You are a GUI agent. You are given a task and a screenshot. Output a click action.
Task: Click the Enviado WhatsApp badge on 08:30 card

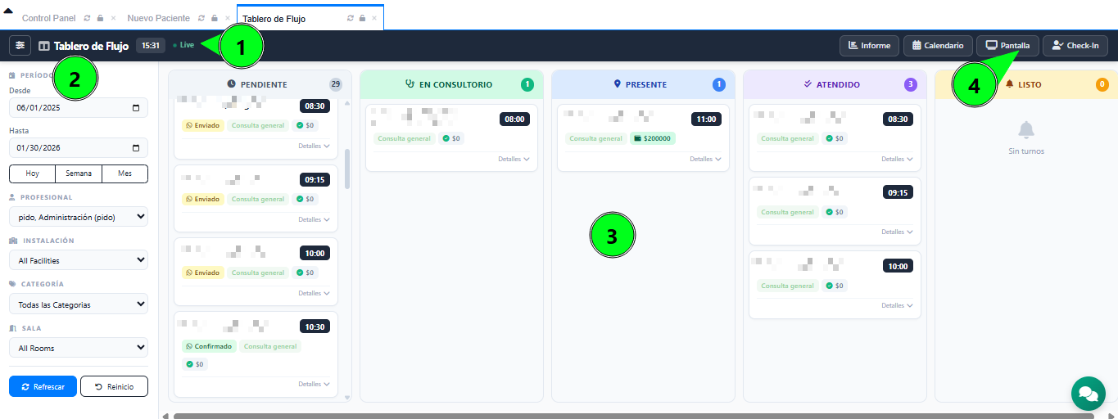pos(202,125)
